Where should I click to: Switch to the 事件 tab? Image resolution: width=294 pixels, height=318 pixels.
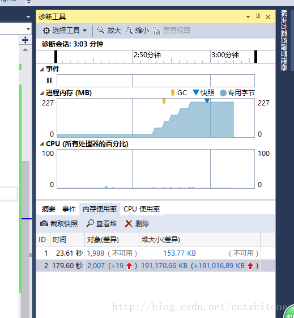(69, 209)
